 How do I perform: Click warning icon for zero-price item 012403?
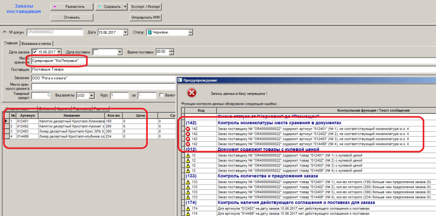click(187, 166)
